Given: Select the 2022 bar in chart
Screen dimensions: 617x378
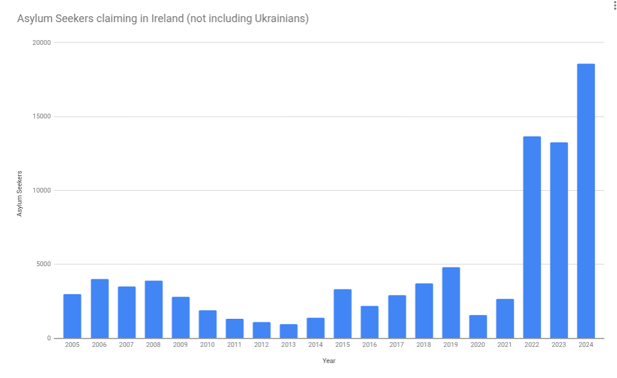Looking at the screenshot, I should pos(532,237).
